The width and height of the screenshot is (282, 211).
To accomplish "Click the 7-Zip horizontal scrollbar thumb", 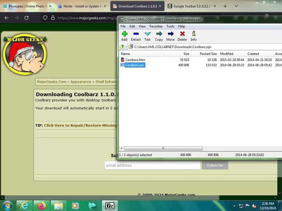I will 163,148.
